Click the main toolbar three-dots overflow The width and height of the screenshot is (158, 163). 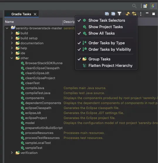click(x=141, y=6)
